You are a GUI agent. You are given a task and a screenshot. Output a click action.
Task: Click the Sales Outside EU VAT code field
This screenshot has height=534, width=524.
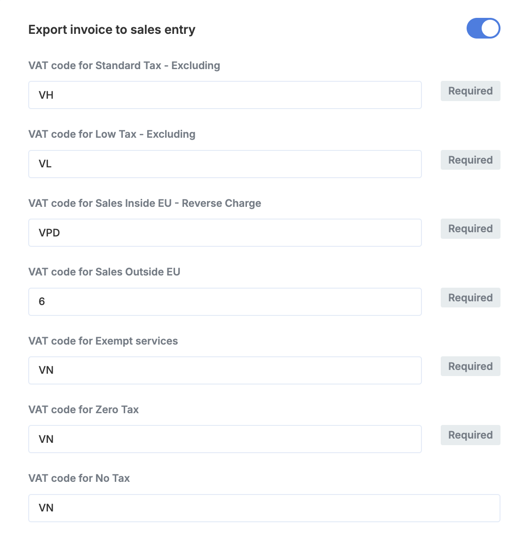point(225,301)
